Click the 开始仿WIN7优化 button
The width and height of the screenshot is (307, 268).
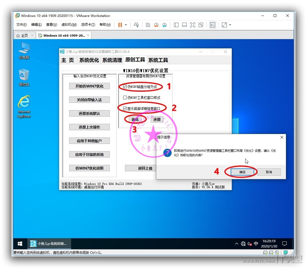click(x=89, y=86)
